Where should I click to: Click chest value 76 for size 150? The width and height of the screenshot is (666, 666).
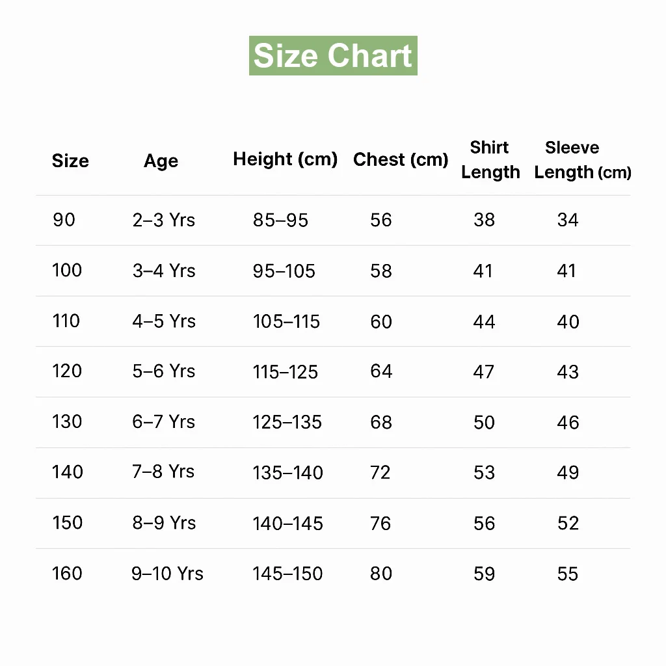381,524
